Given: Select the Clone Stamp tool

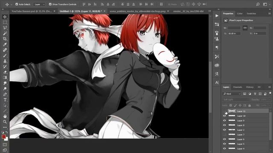Looking at the screenshot, I should pos(5,61).
